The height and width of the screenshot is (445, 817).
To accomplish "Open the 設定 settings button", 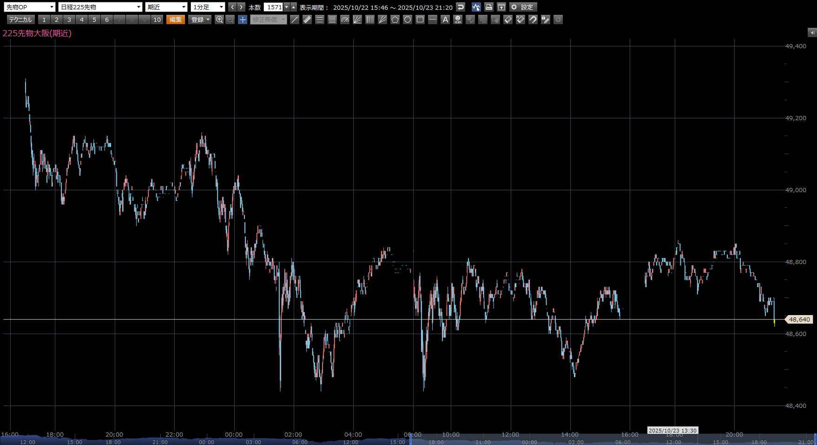I will coord(523,7).
